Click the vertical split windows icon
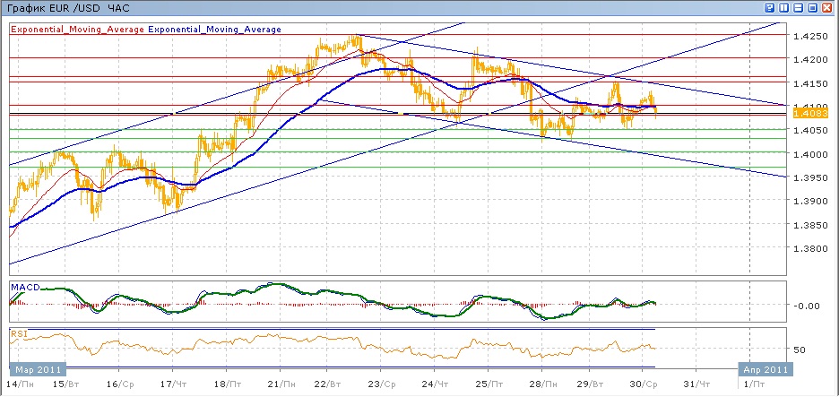The image size is (839, 397). [784, 7]
